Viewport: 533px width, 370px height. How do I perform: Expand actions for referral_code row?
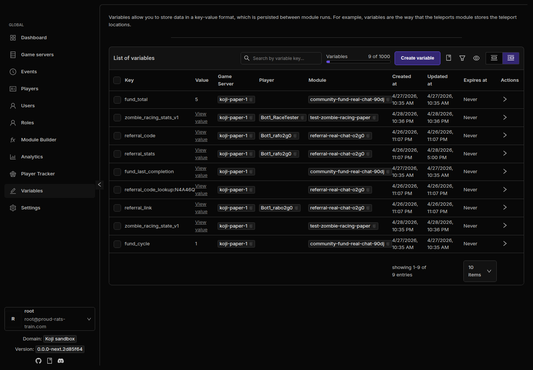pos(505,135)
